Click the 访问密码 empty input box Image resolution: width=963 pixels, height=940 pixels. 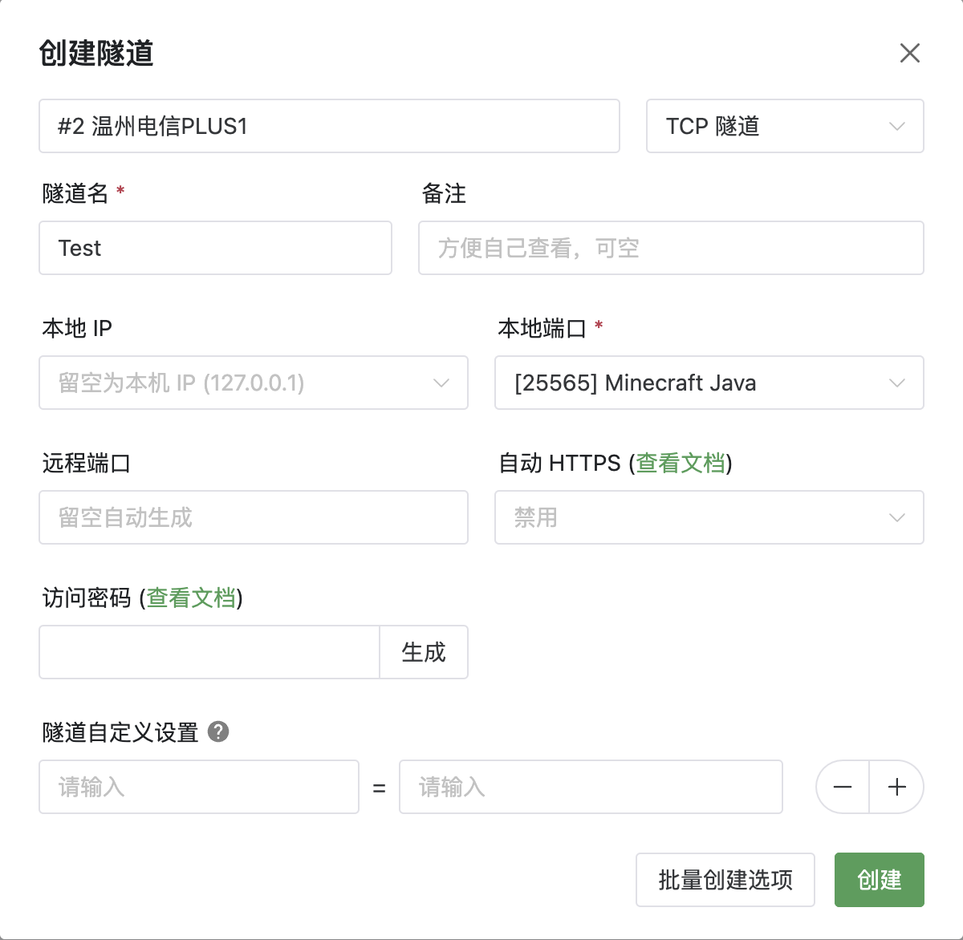tap(209, 652)
